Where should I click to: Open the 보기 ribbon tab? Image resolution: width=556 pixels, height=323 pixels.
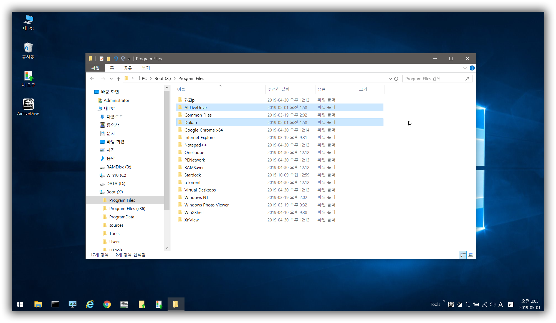point(146,68)
